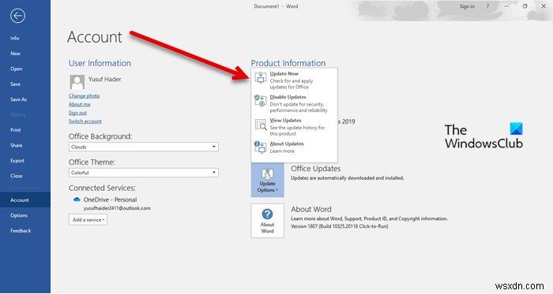Click the About Word heading

311,209
